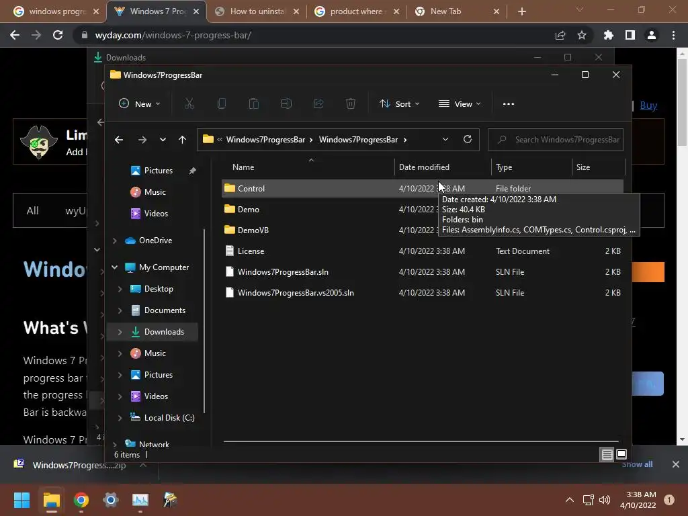Screen dimensions: 688x516
Task: Open the View dropdown
Action: (x=460, y=104)
